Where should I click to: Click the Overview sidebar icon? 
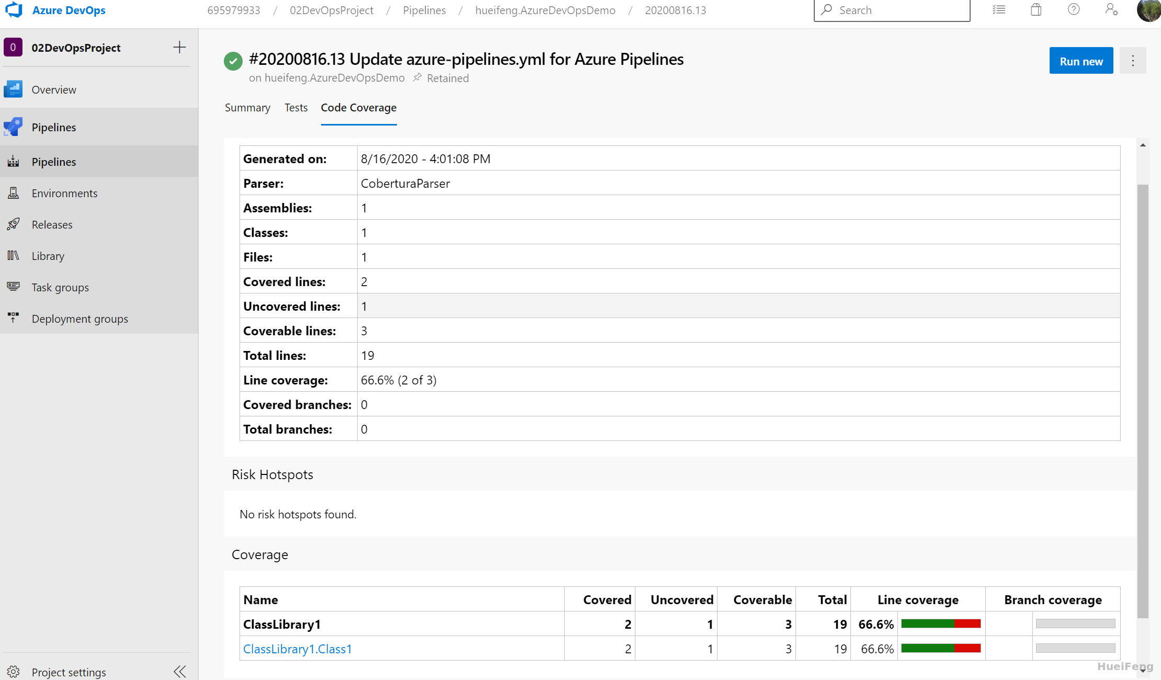[x=13, y=89]
